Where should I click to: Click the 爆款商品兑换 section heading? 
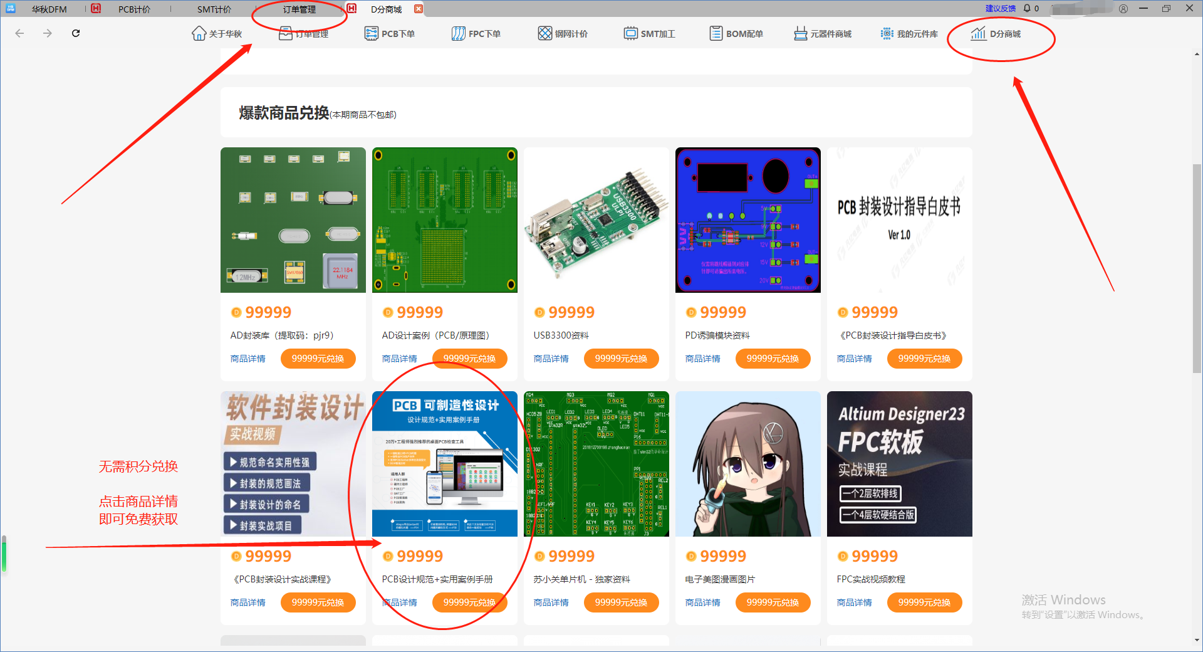pos(284,113)
